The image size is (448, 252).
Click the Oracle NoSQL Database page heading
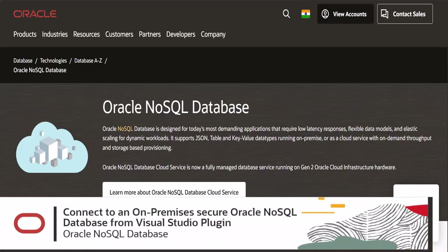pyautogui.click(x=176, y=107)
